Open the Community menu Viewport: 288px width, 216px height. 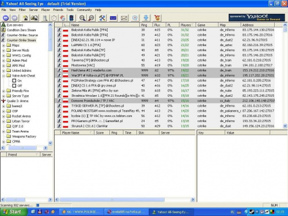[84, 10]
